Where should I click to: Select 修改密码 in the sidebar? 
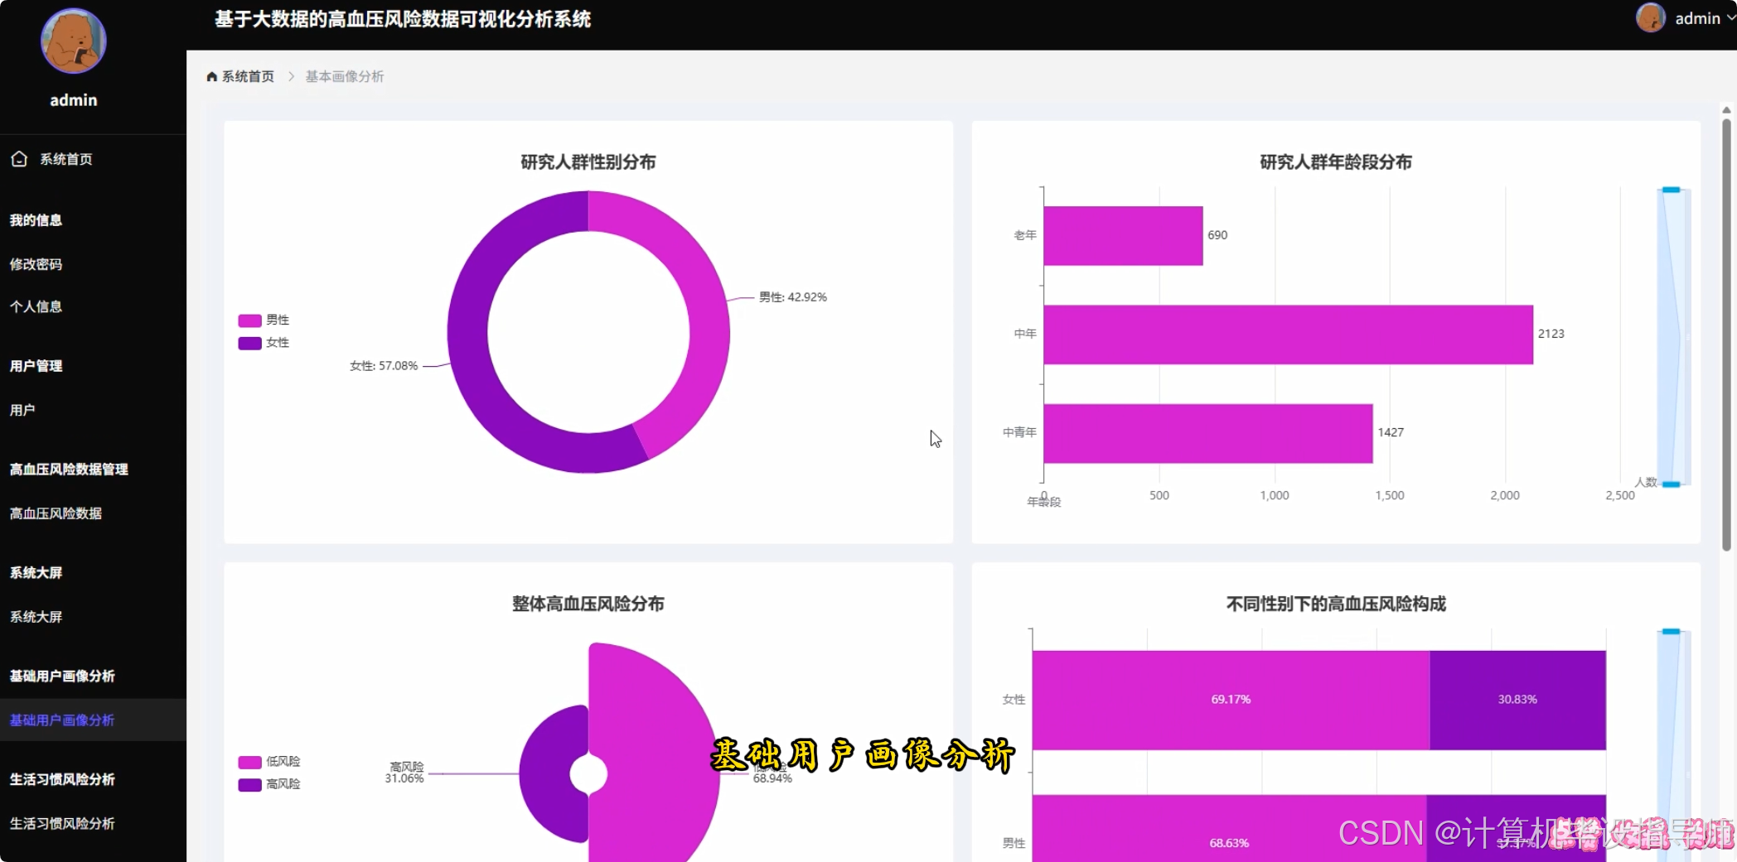(36, 263)
